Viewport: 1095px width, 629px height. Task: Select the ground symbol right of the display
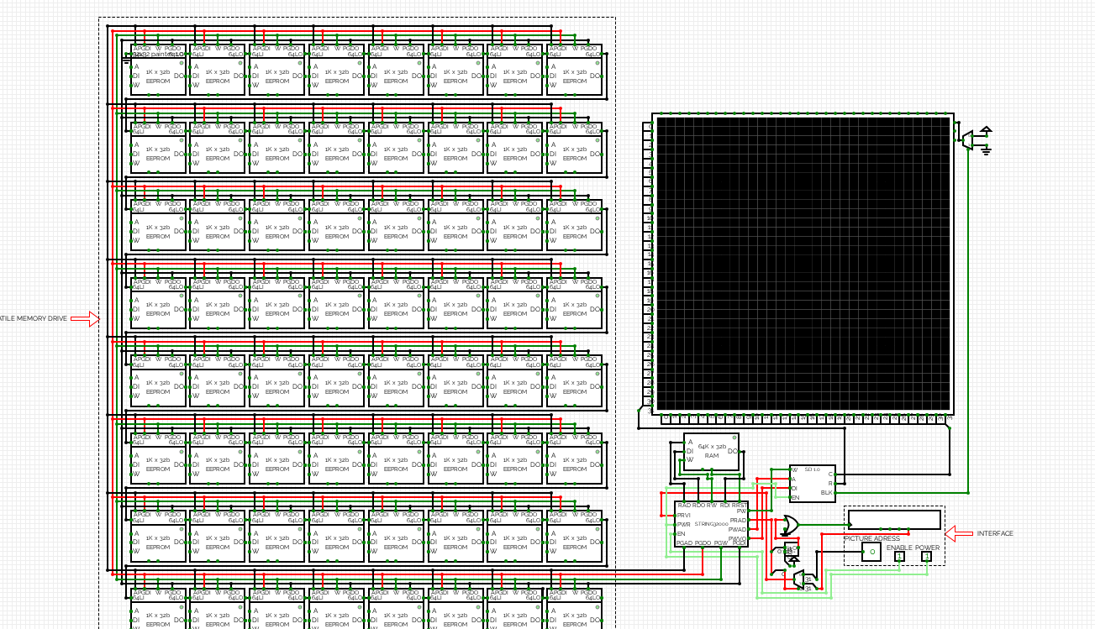tap(986, 150)
